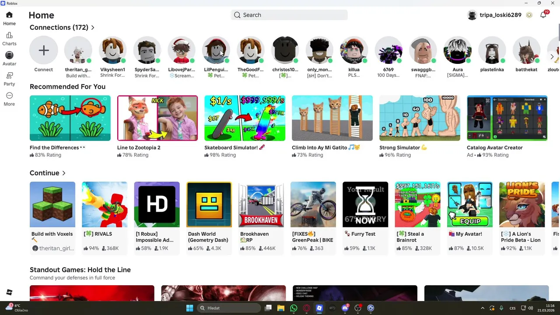Open Furry Test thumbnail

[365, 204]
